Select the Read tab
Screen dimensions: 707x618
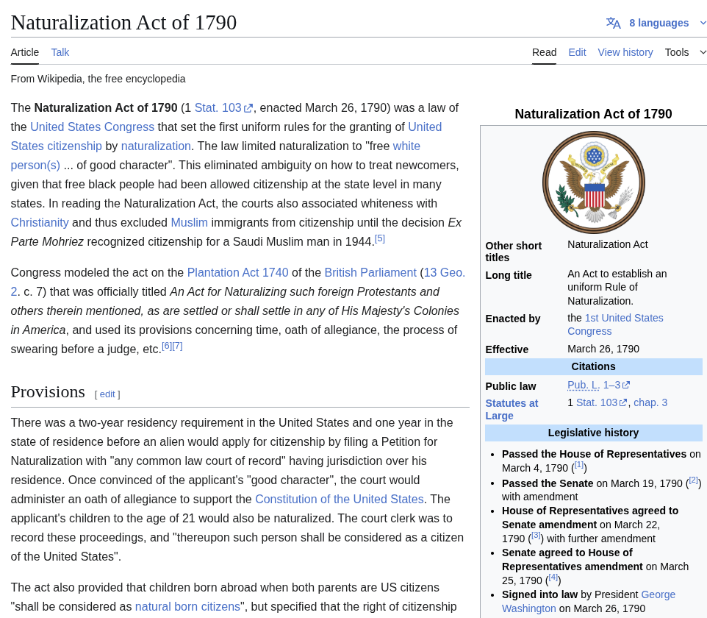[x=545, y=52]
